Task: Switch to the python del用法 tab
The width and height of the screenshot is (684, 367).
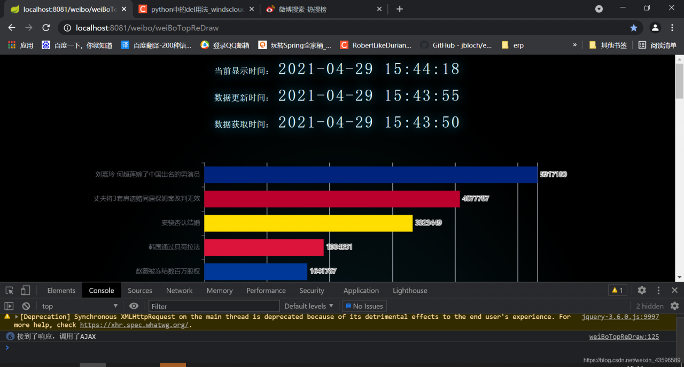Action: click(197, 9)
